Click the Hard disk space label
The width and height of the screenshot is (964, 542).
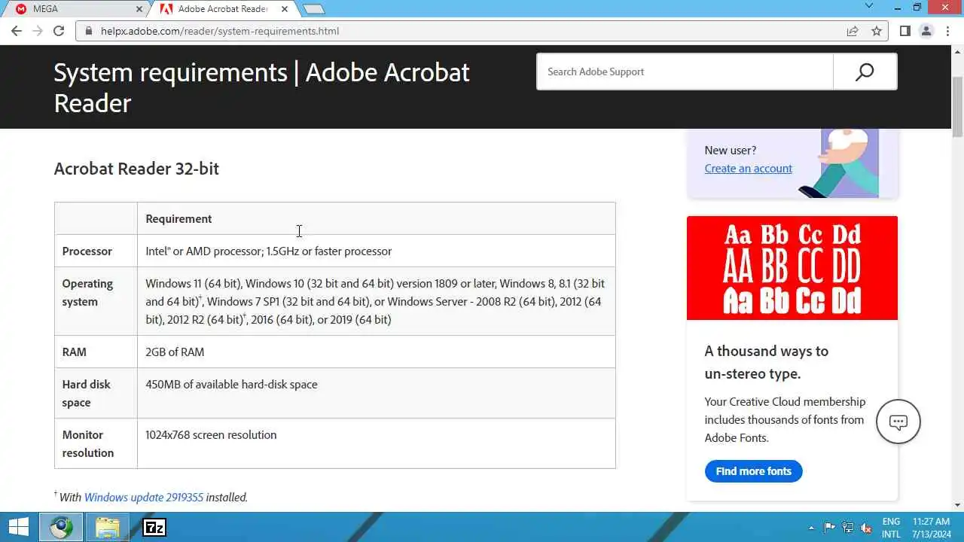click(86, 393)
